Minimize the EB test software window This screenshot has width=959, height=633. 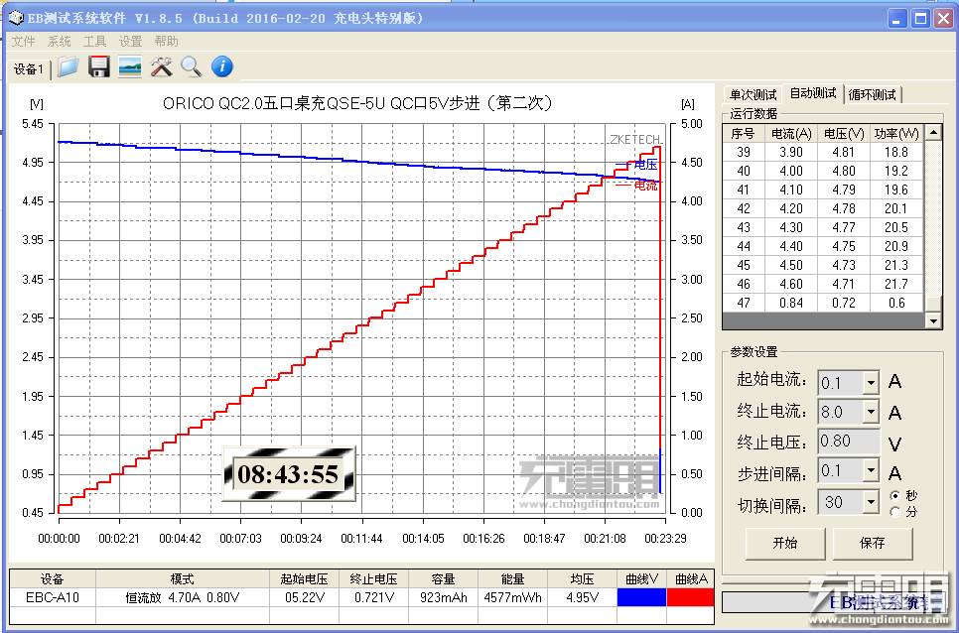(897, 18)
